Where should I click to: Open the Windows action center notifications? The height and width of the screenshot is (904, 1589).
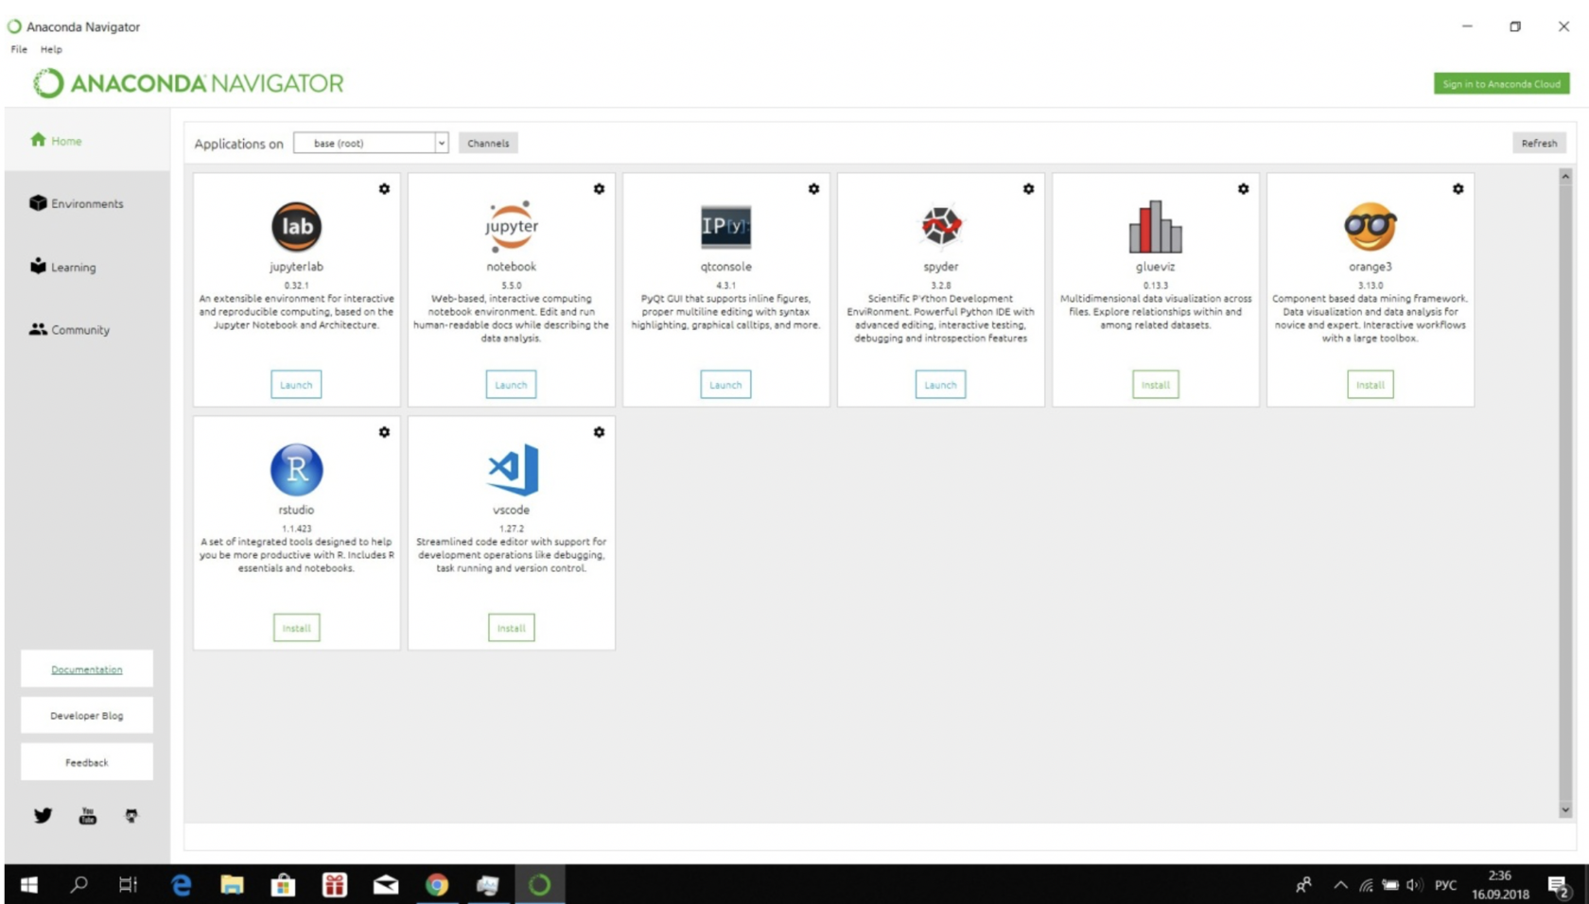1559,886
